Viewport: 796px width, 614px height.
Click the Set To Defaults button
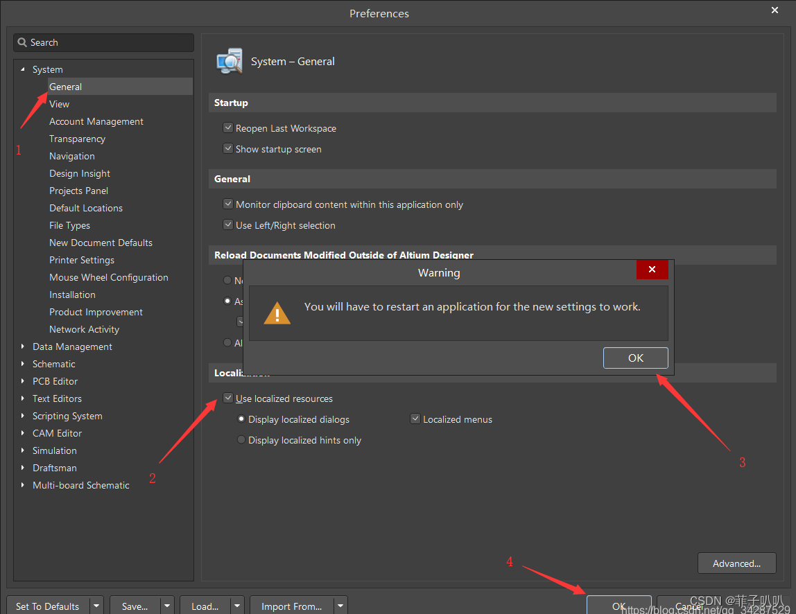coord(48,606)
